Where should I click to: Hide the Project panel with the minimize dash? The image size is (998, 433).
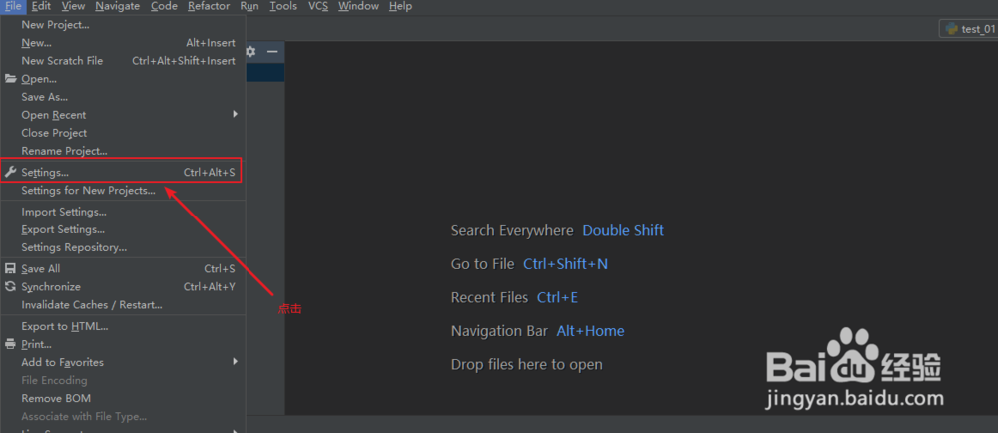point(271,51)
